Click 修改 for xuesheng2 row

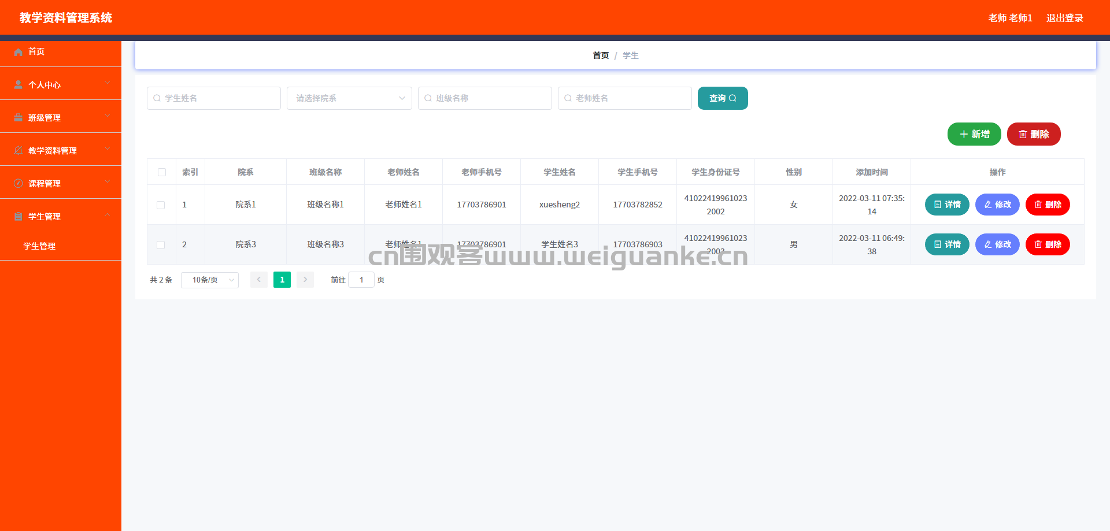tap(997, 205)
